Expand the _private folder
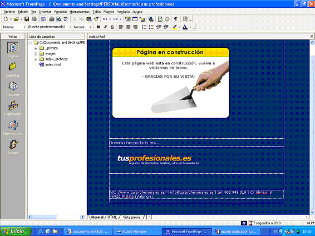The height and width of the screenshot is (236, 315). pos(36,48)
